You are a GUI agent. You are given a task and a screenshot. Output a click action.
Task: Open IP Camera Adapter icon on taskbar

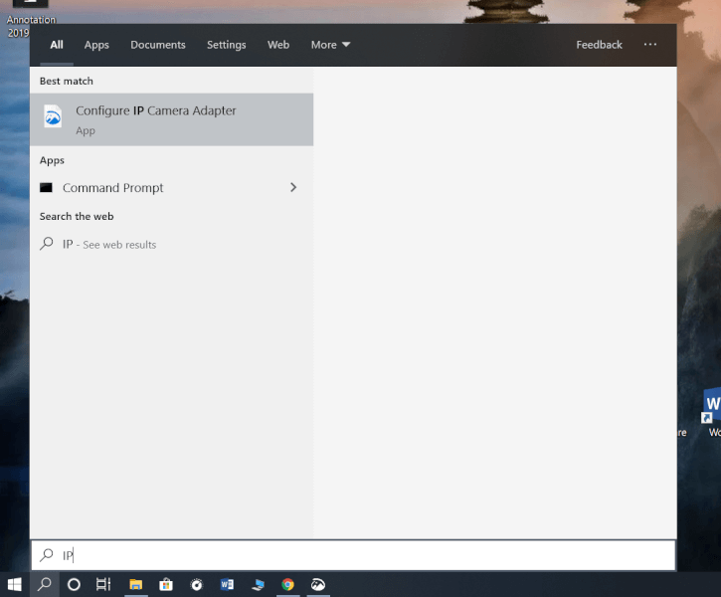click(318, 585)
